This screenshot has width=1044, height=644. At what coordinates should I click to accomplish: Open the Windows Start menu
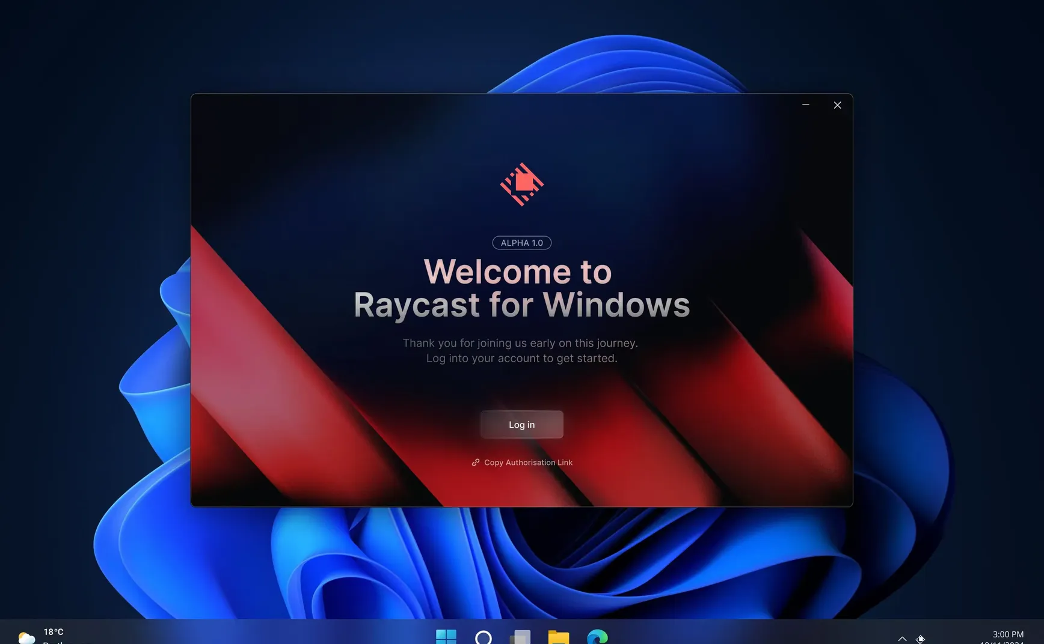click(x=446, y=637)
